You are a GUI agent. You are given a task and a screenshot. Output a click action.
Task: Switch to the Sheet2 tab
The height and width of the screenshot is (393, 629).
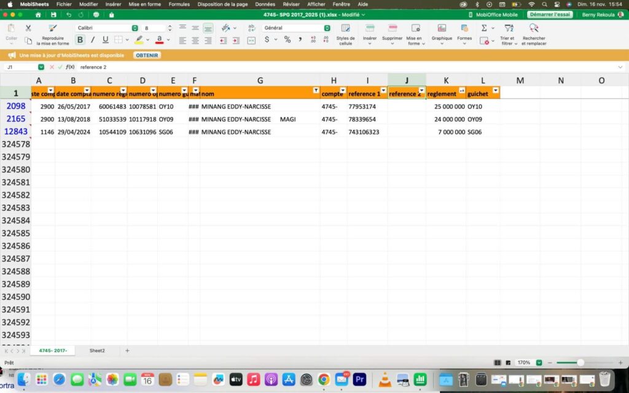(x=97, y=351)
